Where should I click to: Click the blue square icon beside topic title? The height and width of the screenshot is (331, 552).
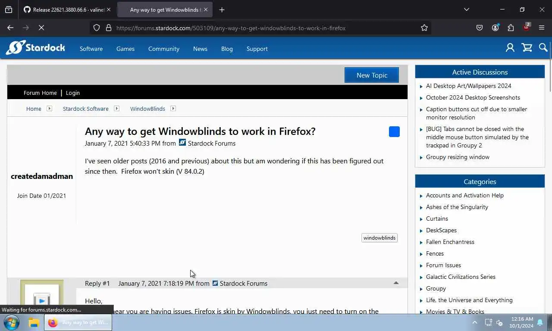(394, 131)
